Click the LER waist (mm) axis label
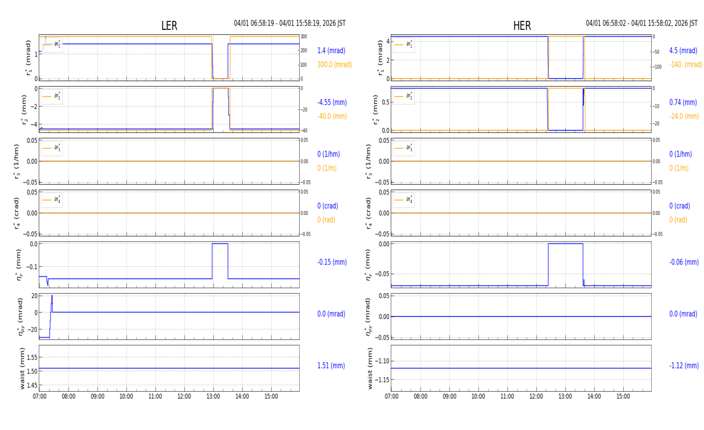 [22, 368]
